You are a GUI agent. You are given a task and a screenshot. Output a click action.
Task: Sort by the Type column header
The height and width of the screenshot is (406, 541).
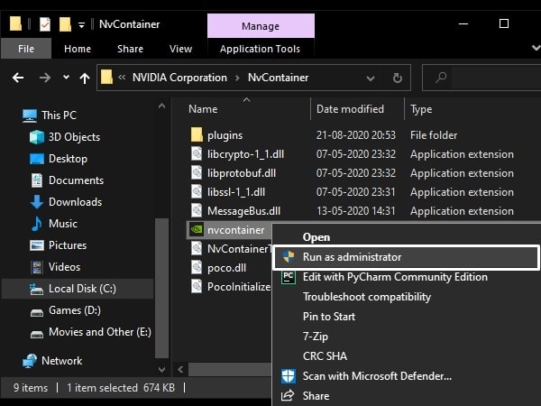coord(421,109)
